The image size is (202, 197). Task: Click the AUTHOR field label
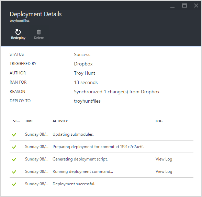pos(18,73)
